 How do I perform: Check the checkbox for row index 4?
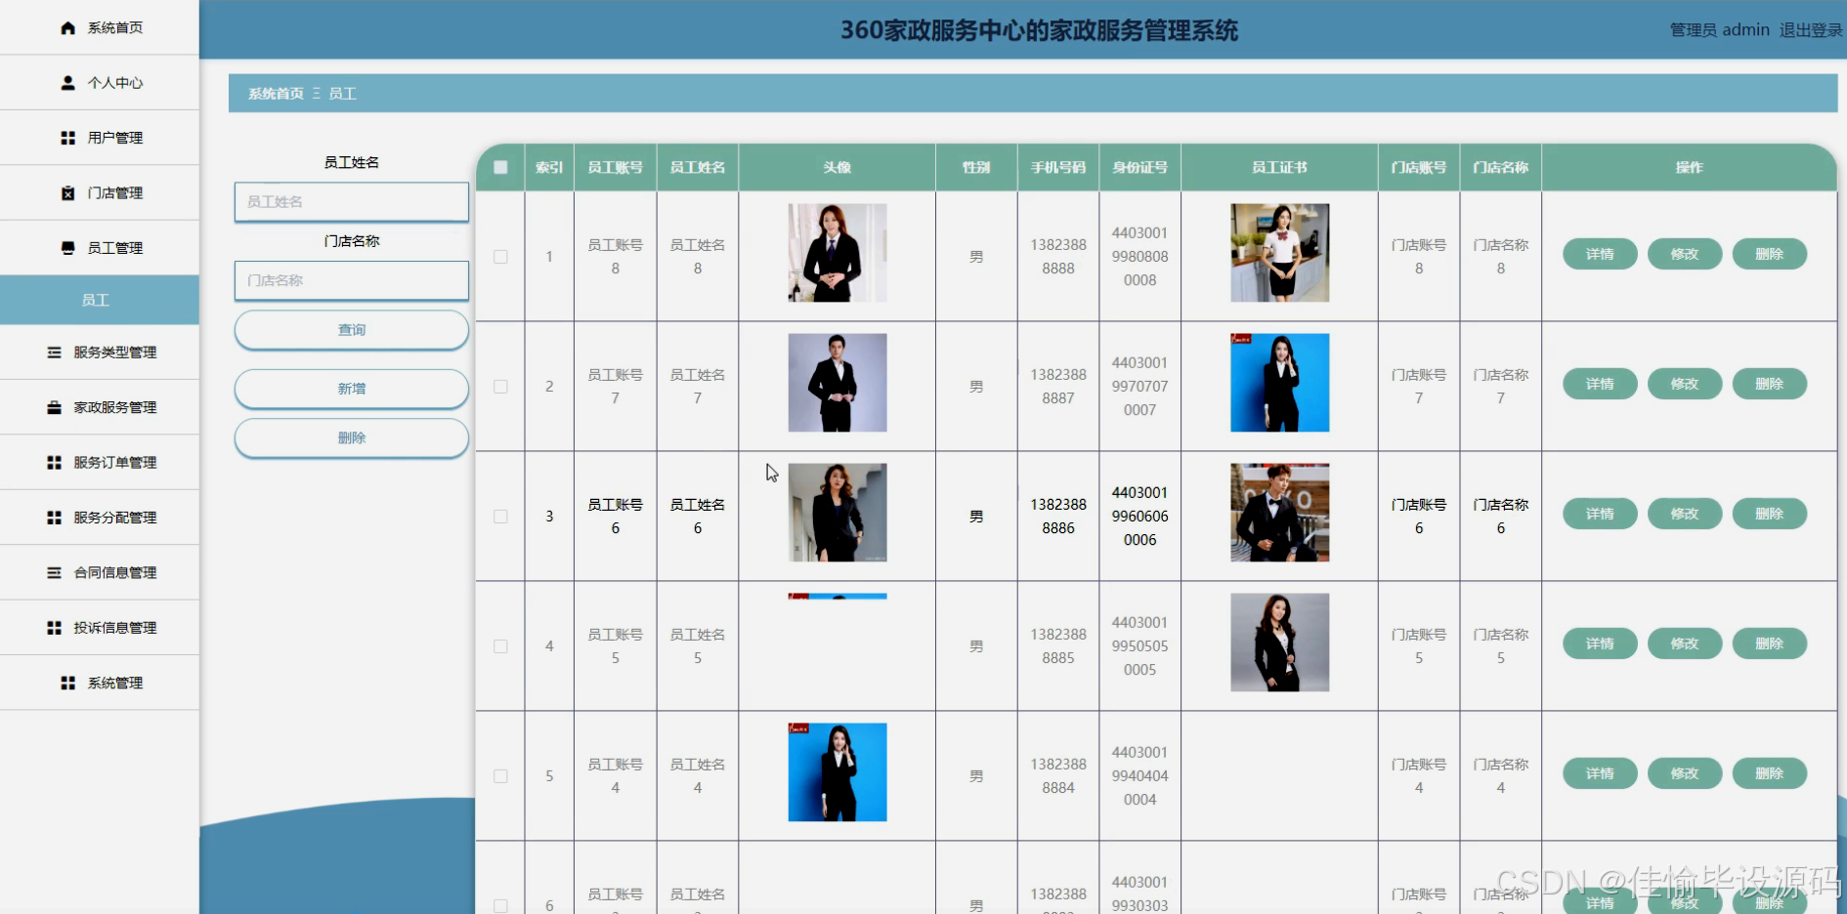(500, 646)
